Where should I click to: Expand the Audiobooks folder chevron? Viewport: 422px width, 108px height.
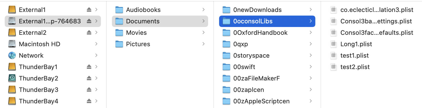(x=203, y=10)
